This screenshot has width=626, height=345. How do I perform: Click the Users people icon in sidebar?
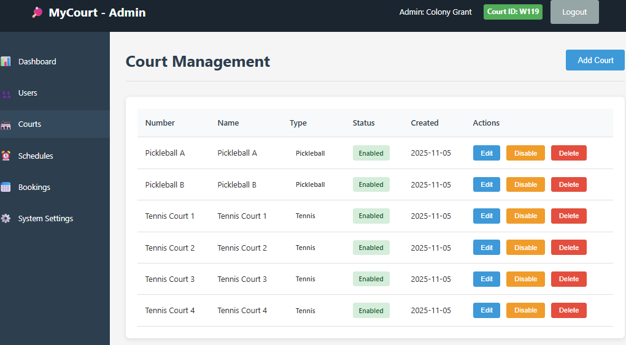click(x=6, y=94)
